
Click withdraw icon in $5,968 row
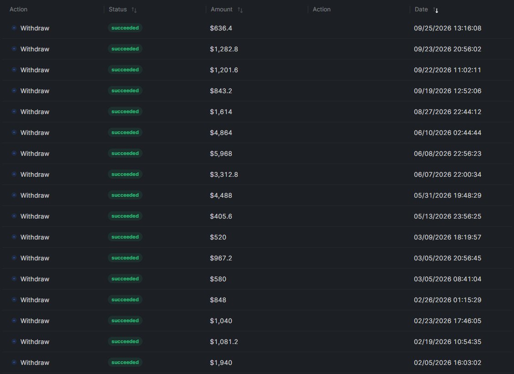point(14,154)
